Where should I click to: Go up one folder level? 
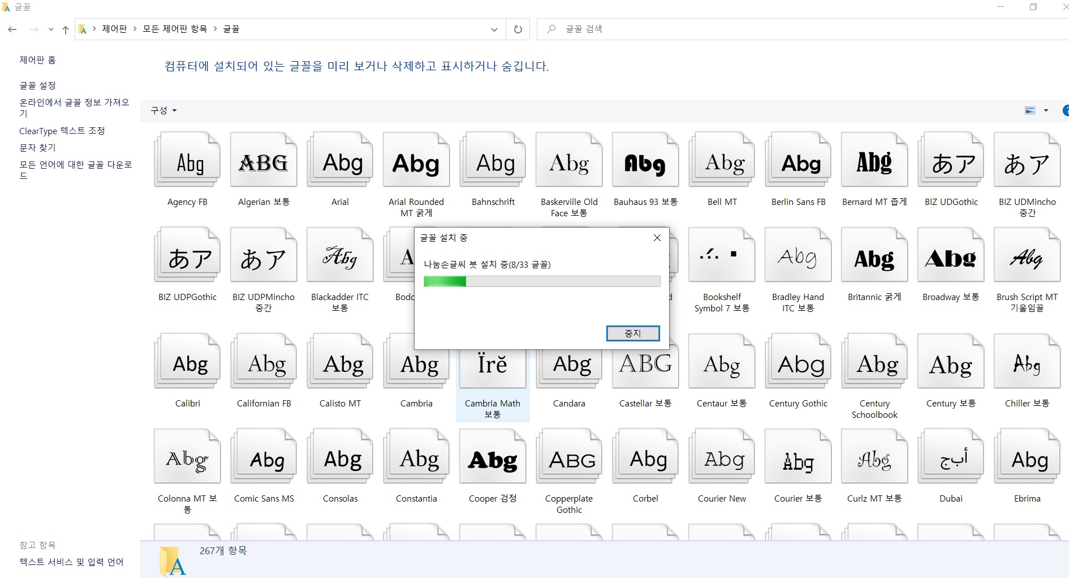click(x=66, y=29)
